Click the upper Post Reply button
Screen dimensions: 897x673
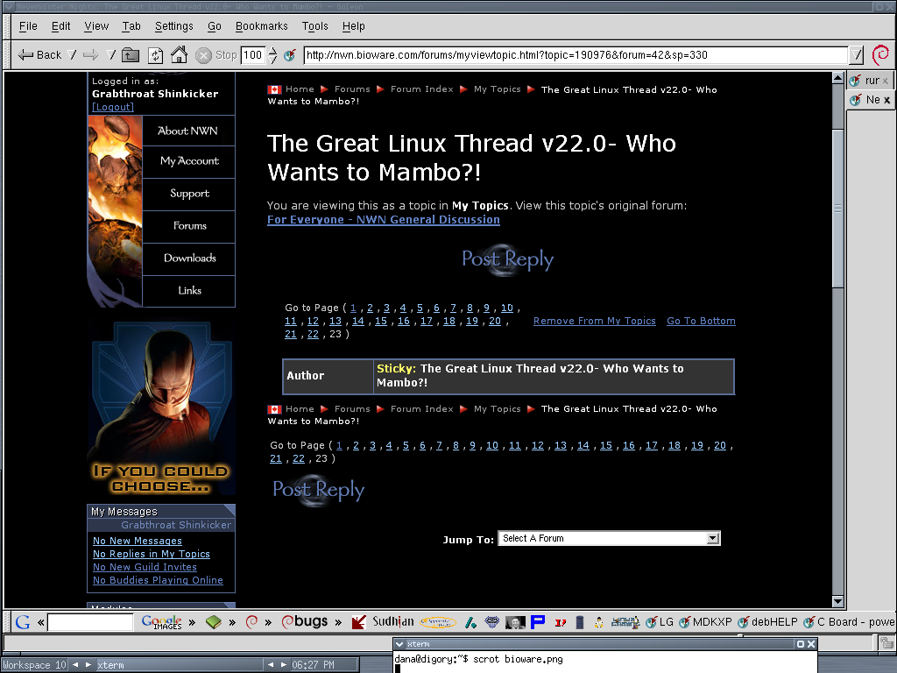click(507, 259)
